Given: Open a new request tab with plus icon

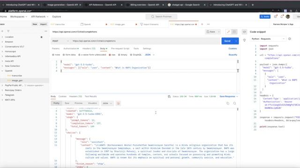Looking at the screenshot, I should (202, 24).
